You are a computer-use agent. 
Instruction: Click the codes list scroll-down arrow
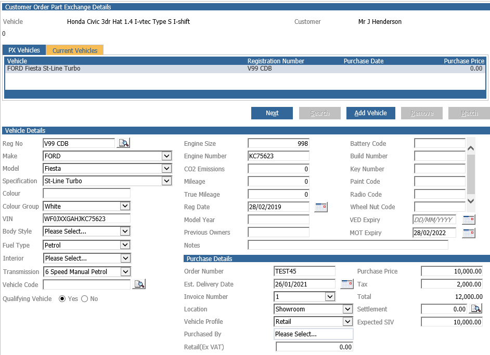[471, 201]
